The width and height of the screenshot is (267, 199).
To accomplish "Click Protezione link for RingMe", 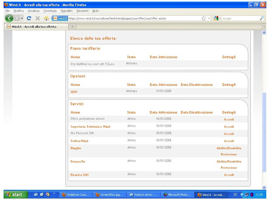I will click(229, 154).
